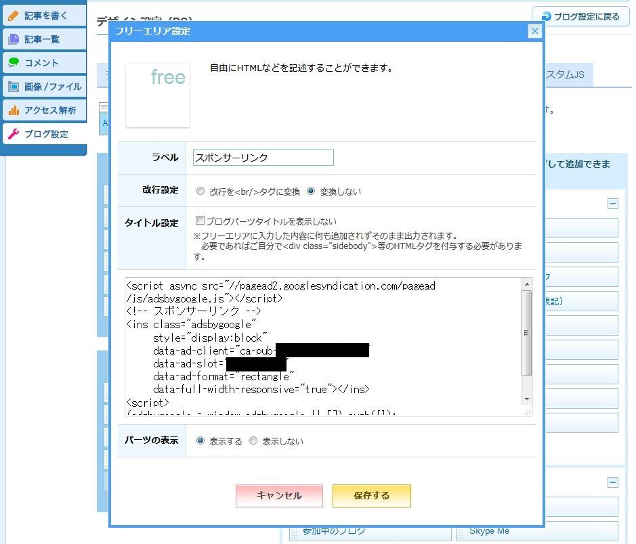This screenshot has width=636, height=544.
Task: Click wrench icon beside ブログ設定
Action: [14, 134]
